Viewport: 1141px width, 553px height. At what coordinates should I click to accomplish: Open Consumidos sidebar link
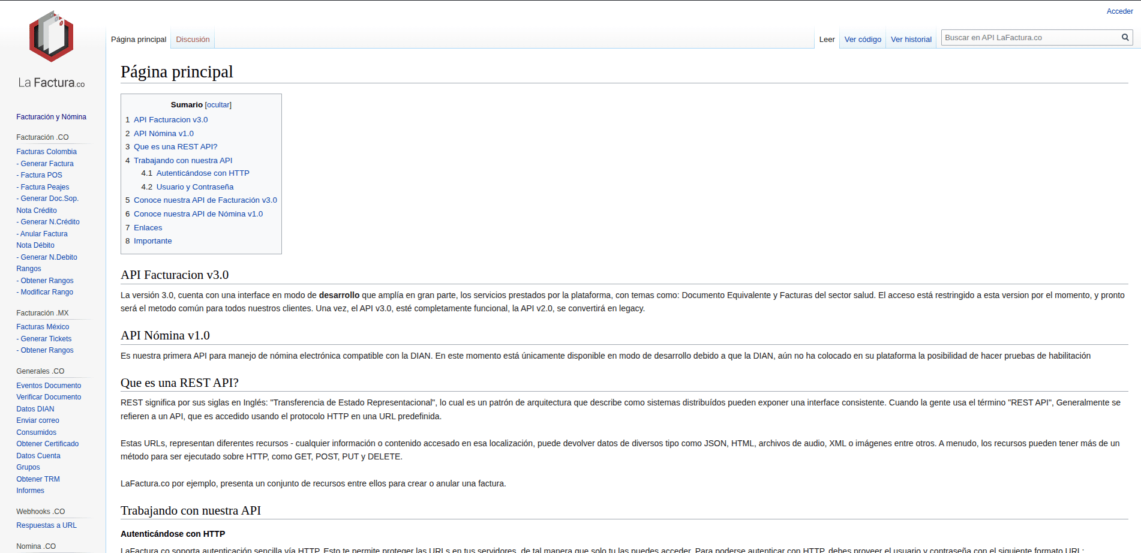tap(37, 432)
